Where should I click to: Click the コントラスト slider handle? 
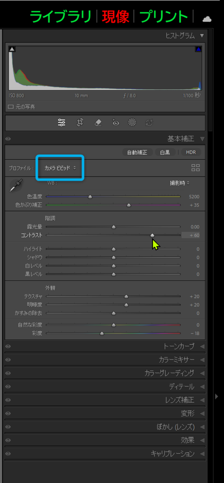tap(152, 235)
